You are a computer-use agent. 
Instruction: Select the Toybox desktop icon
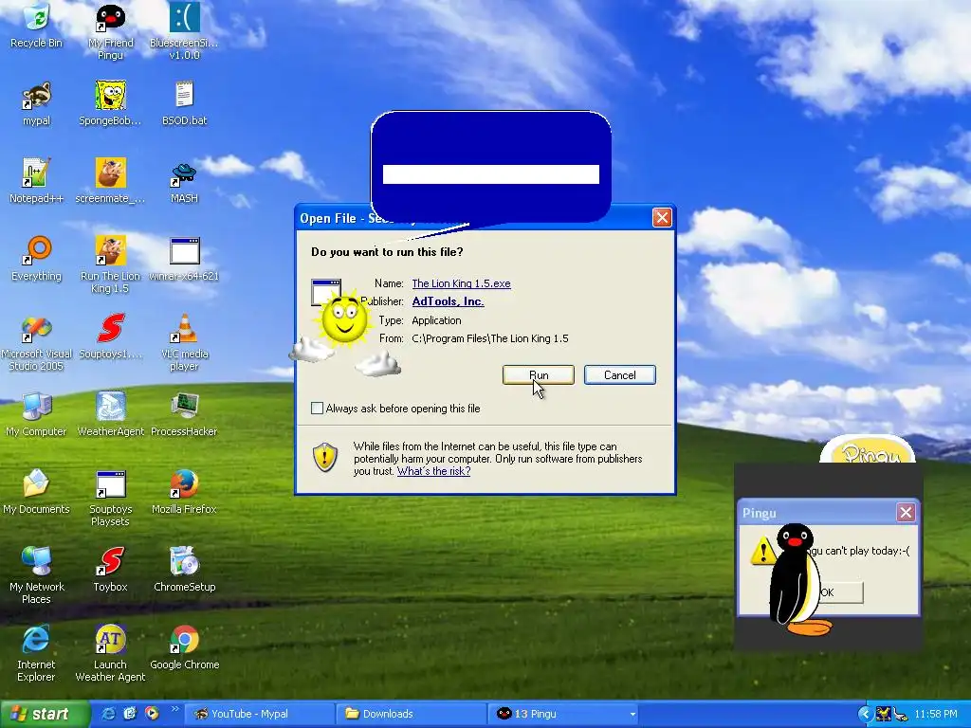pos(110,570)
